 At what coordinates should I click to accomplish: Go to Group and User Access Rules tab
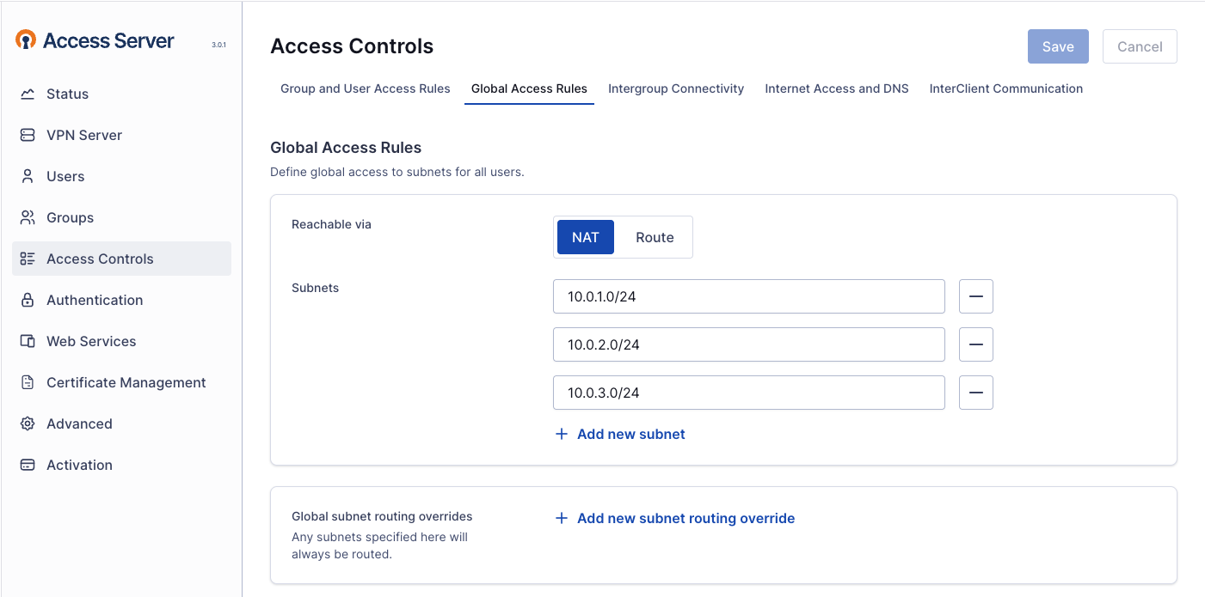coord(365,88)
